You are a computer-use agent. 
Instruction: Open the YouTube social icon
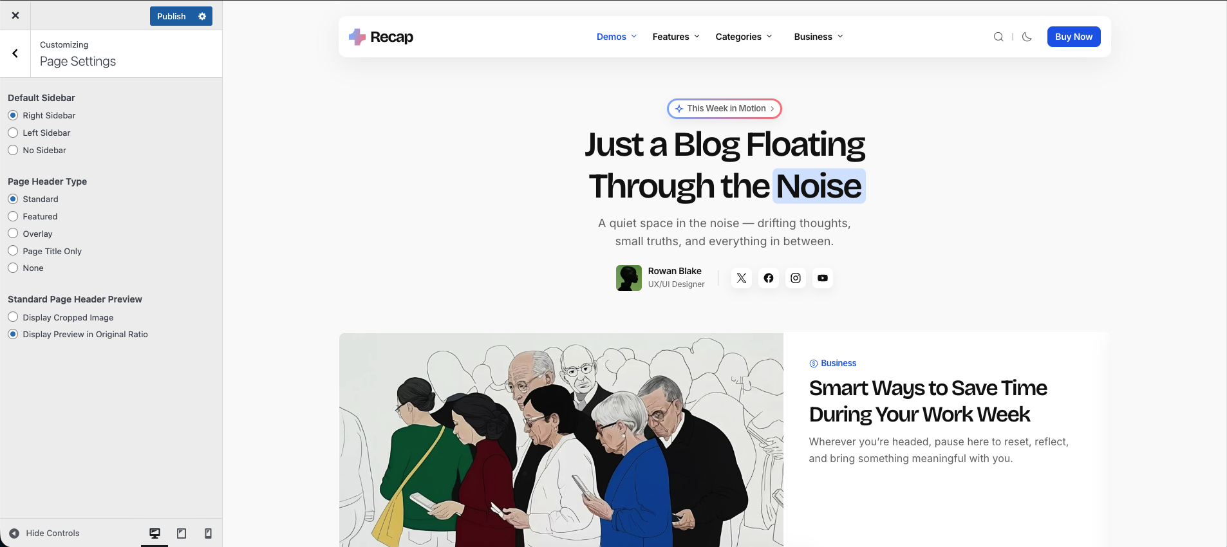[823, 278]
